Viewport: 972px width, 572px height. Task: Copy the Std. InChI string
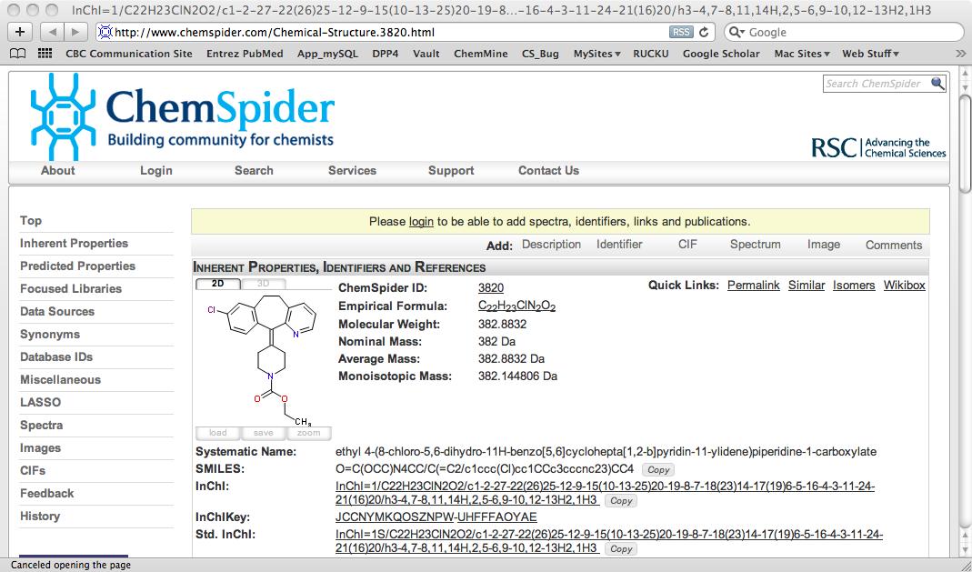pos(621,549)
